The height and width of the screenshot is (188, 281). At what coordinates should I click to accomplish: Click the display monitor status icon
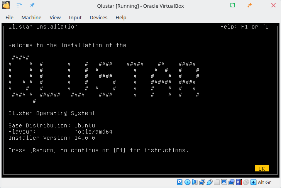[224, 182]
